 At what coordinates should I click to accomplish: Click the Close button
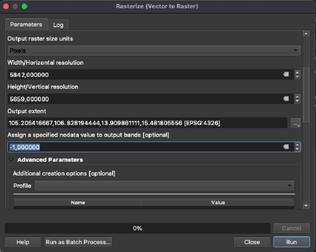click(252, 242)
